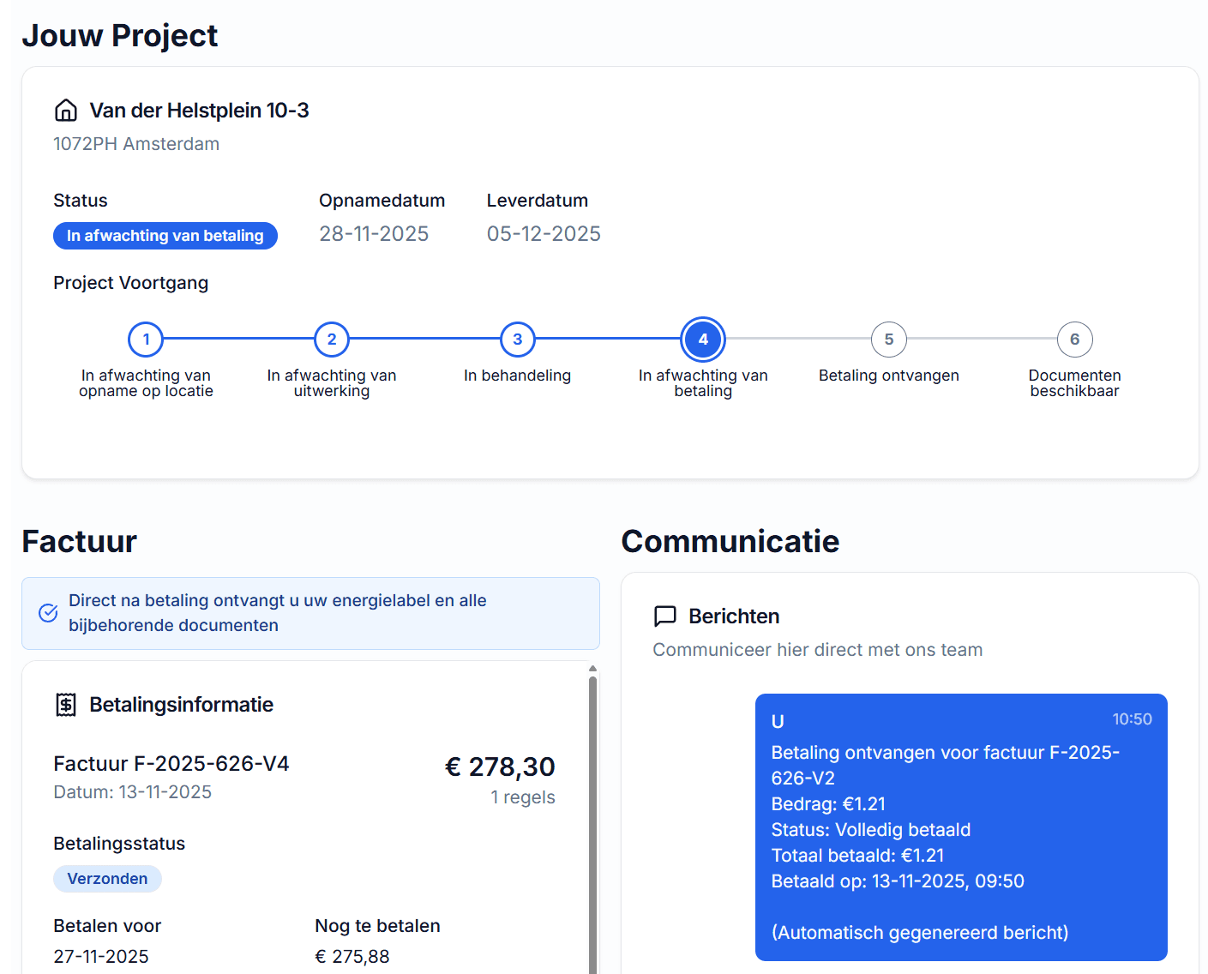Click step 6 'Documenten beschikbaar'
The height and width of the screenshot is (974, 1208).
pos(1074,340)
